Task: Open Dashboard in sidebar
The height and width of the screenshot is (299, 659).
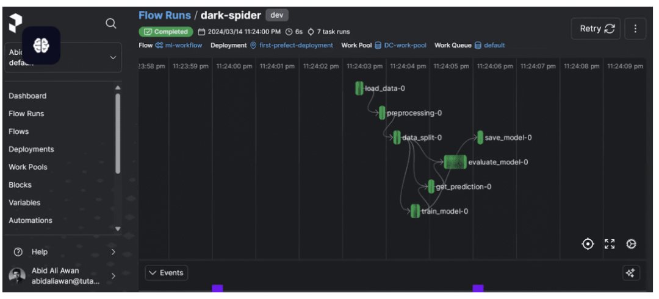Action: coord(27,96)
